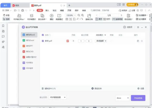The width and height of the screenshot is (152, 108).
Task: Open the PDF相同目录 output directory dropdown
Action: pos(58,97)
